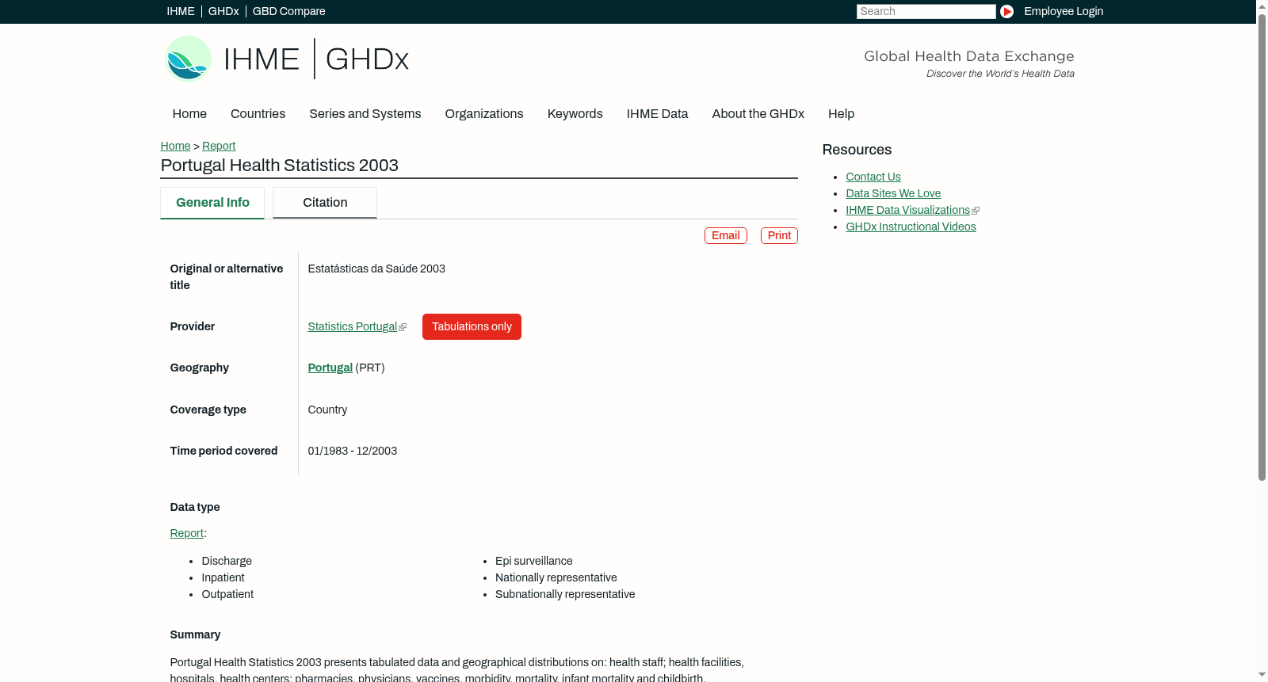Click the 'Outpatient' list item
This screenshot has height=682, width=1268.
227,594
